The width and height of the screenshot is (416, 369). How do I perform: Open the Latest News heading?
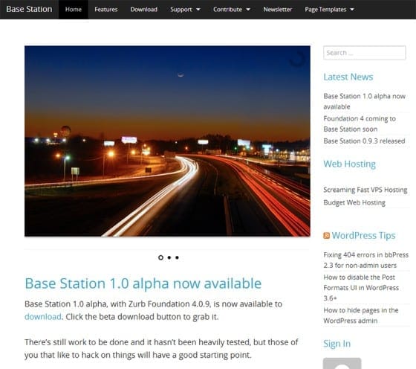(x=348, y=77)
